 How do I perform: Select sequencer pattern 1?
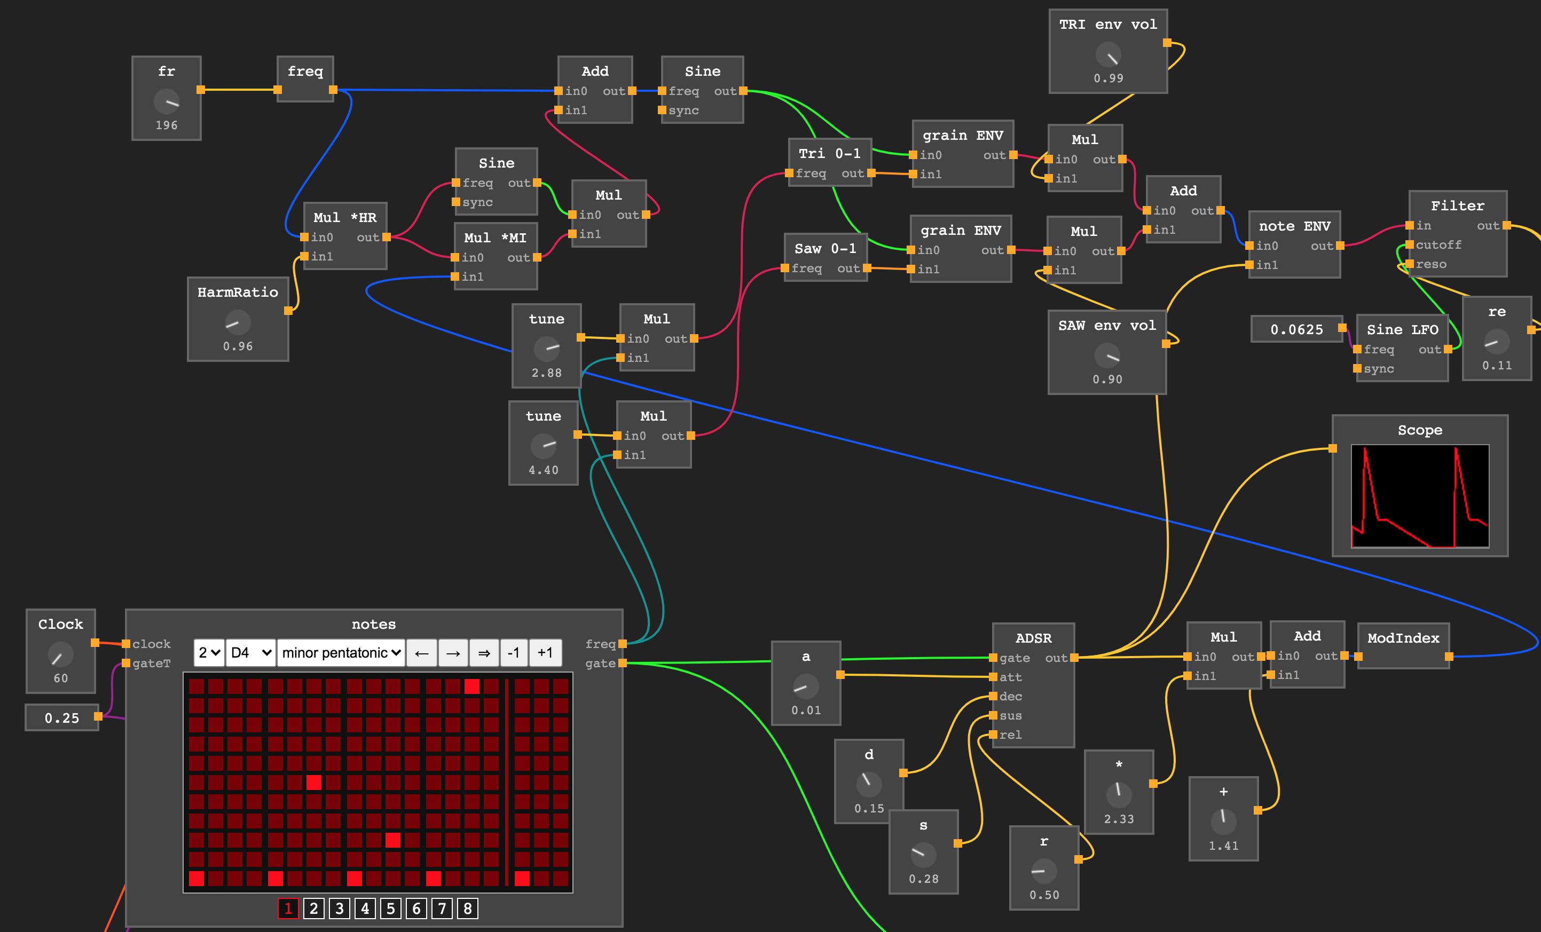[288, 909]
